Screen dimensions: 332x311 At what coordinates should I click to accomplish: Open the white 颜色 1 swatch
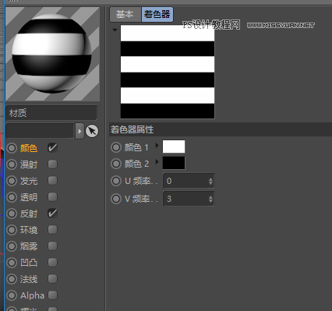coord(174,147)
